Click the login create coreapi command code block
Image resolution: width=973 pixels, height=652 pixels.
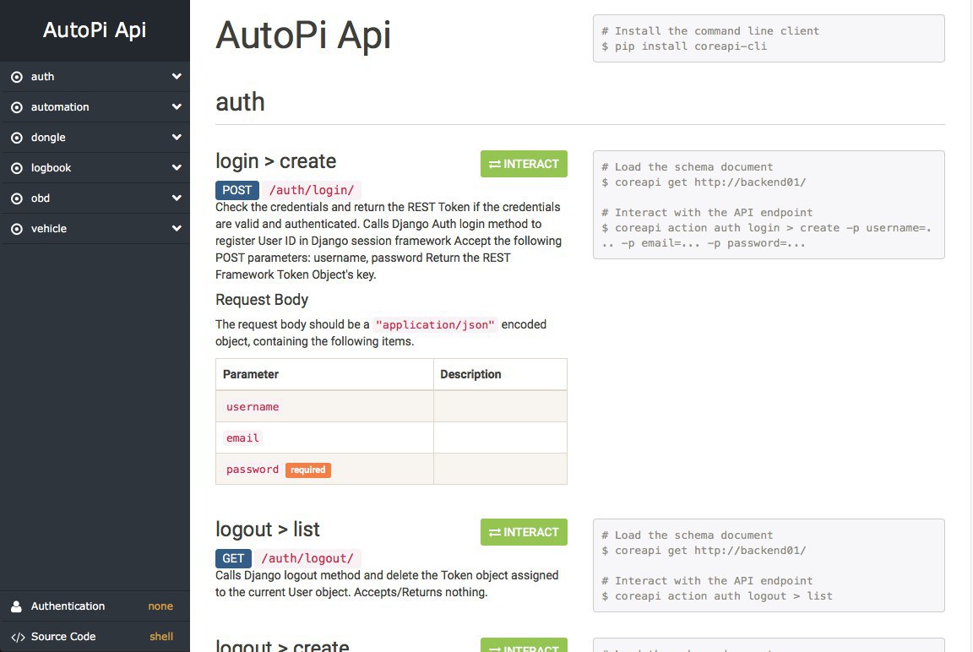(769, 204)
